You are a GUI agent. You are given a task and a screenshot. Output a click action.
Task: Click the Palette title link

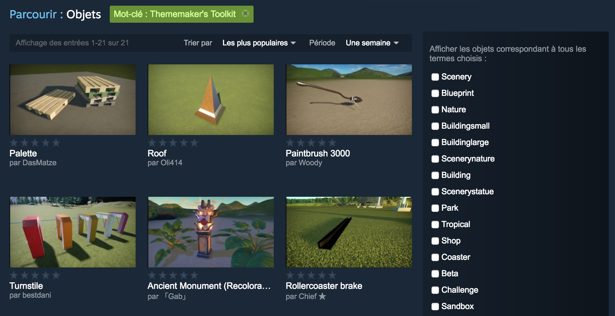pyautogui.click(x=23, y=153)
